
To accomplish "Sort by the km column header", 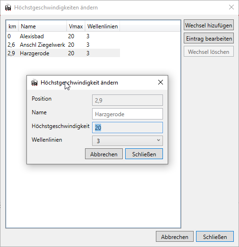I will [12, 26].
